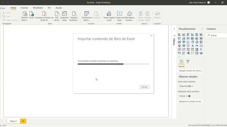Select the clustered bar chart visual
This screenshot has width=227, height=127.
[188, 35]
